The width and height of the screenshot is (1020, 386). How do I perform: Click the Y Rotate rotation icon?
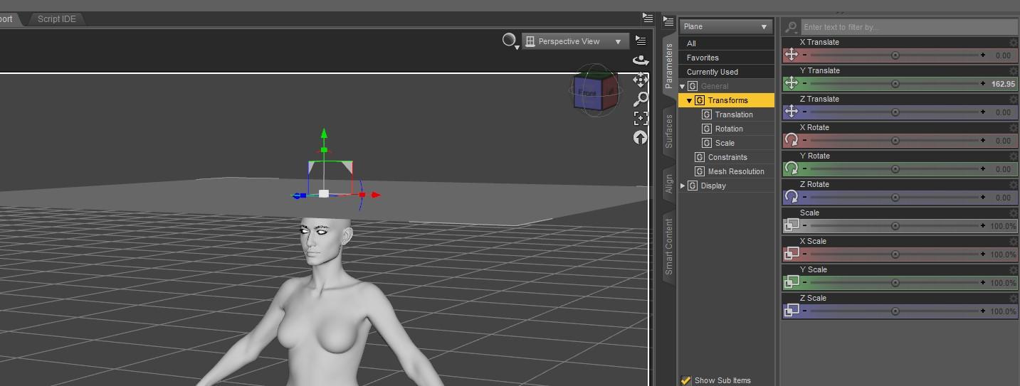coord(791,168)
